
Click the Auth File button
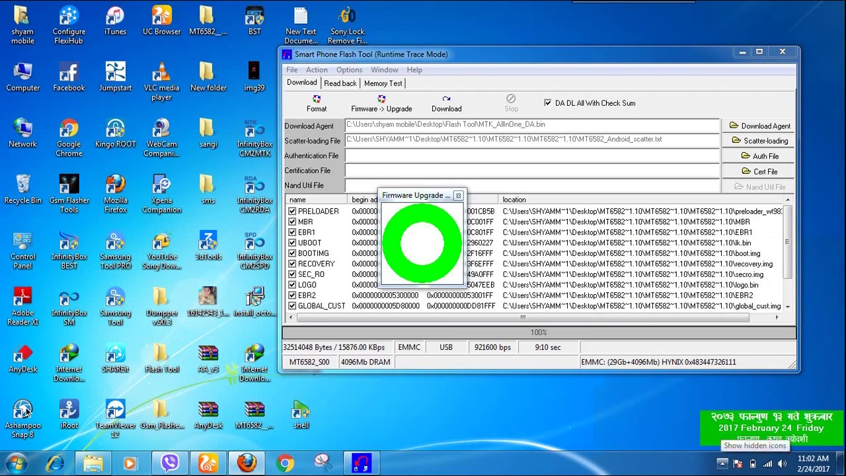pos(759,156)
